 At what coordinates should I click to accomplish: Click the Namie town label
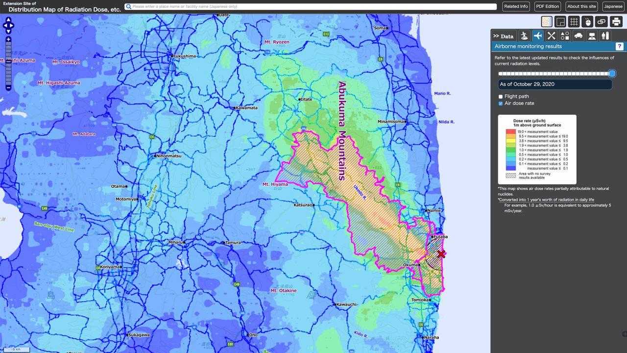pos(434,210)
